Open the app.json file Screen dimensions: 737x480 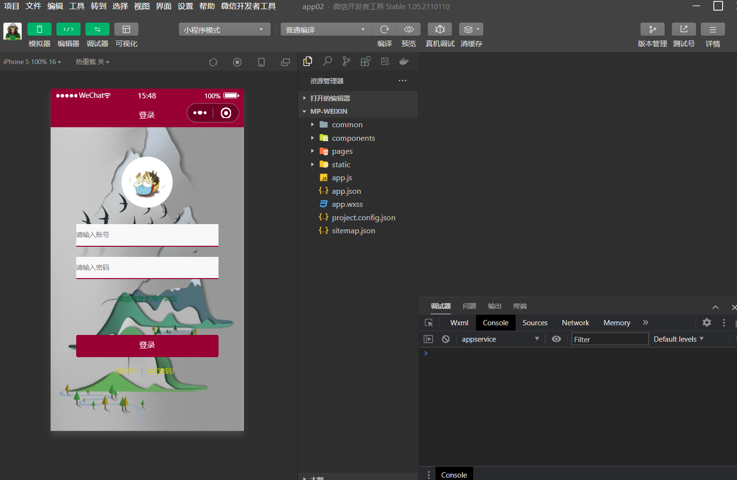358,191
